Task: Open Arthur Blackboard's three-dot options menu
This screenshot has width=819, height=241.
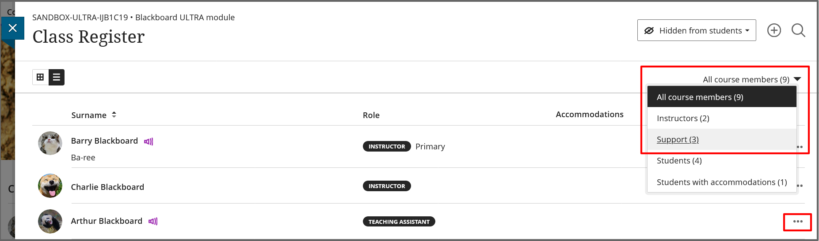Action: 797,222
